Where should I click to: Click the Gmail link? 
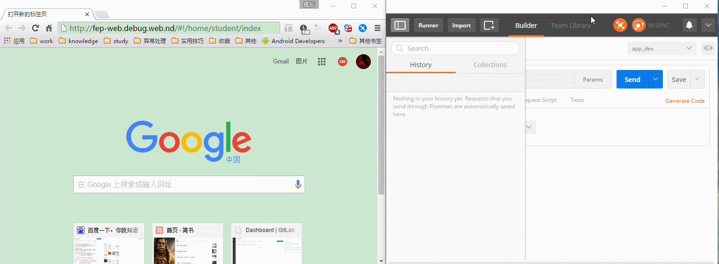pyautogui.click(x=281, y=61)
